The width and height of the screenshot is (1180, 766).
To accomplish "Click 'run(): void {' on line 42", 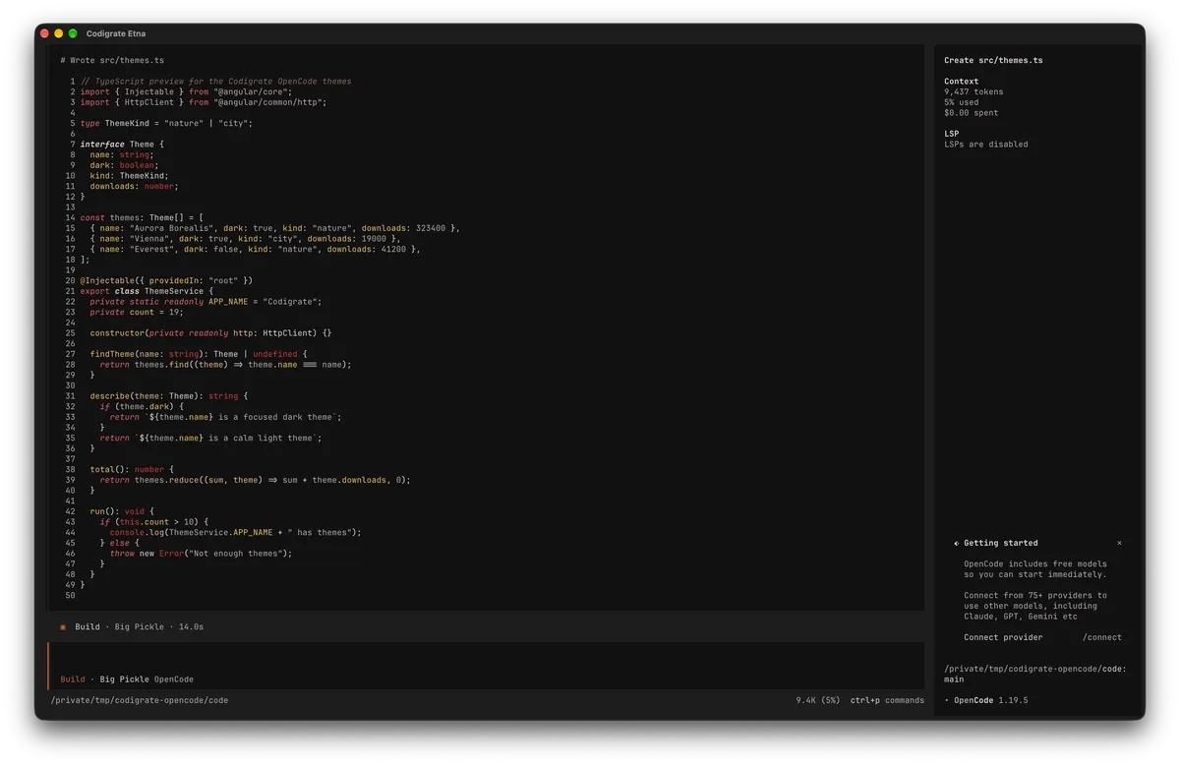I will point(122,511).
